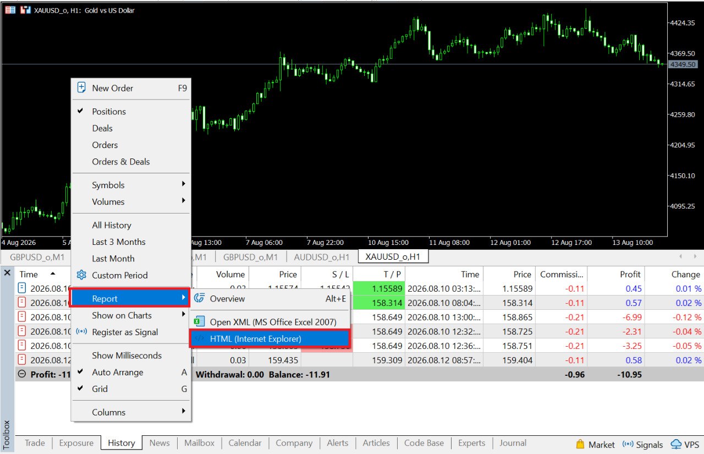The width and height of the screenshot is (704, 454).
Task: Open the Company tab
Action: (x=294, y=443)
